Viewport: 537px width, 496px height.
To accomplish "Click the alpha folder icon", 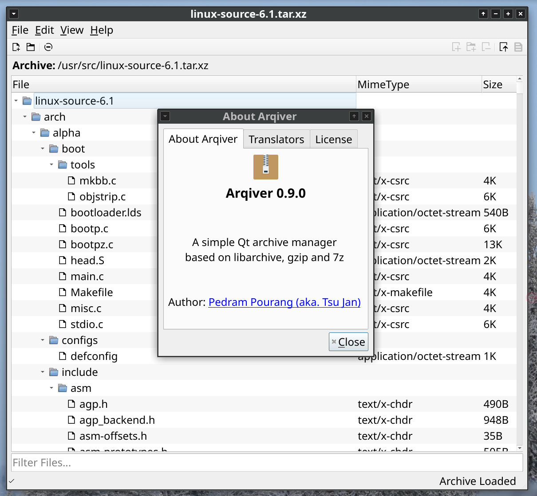I will pyautogui.click(x=45, y=133).
